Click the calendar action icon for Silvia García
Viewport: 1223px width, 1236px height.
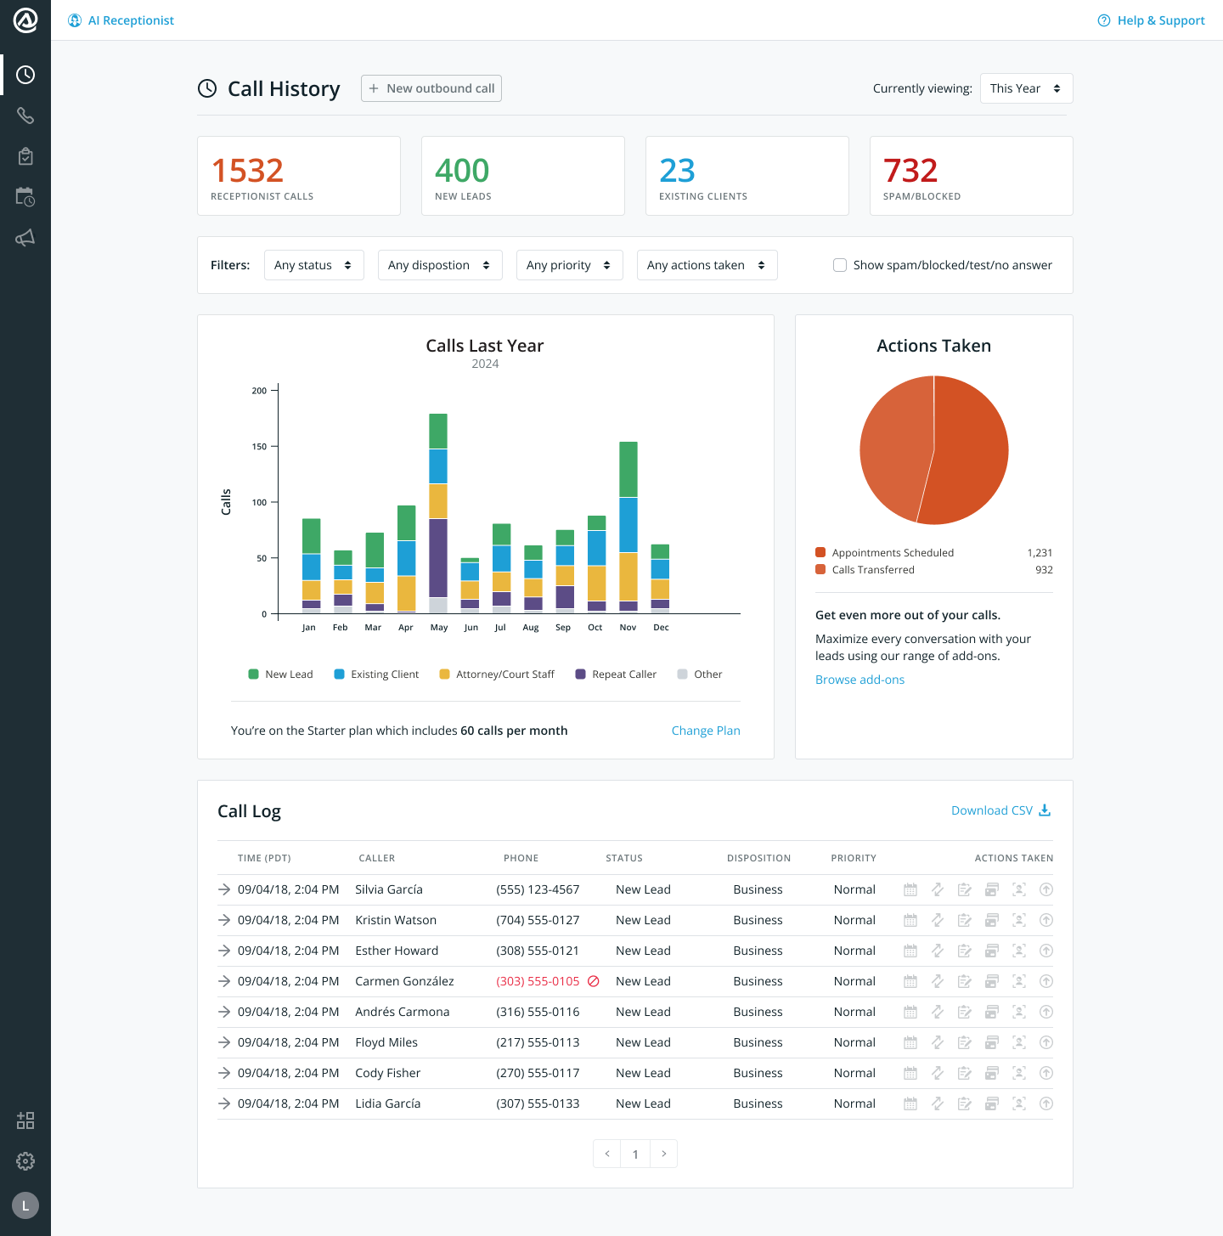click(910, 889)
